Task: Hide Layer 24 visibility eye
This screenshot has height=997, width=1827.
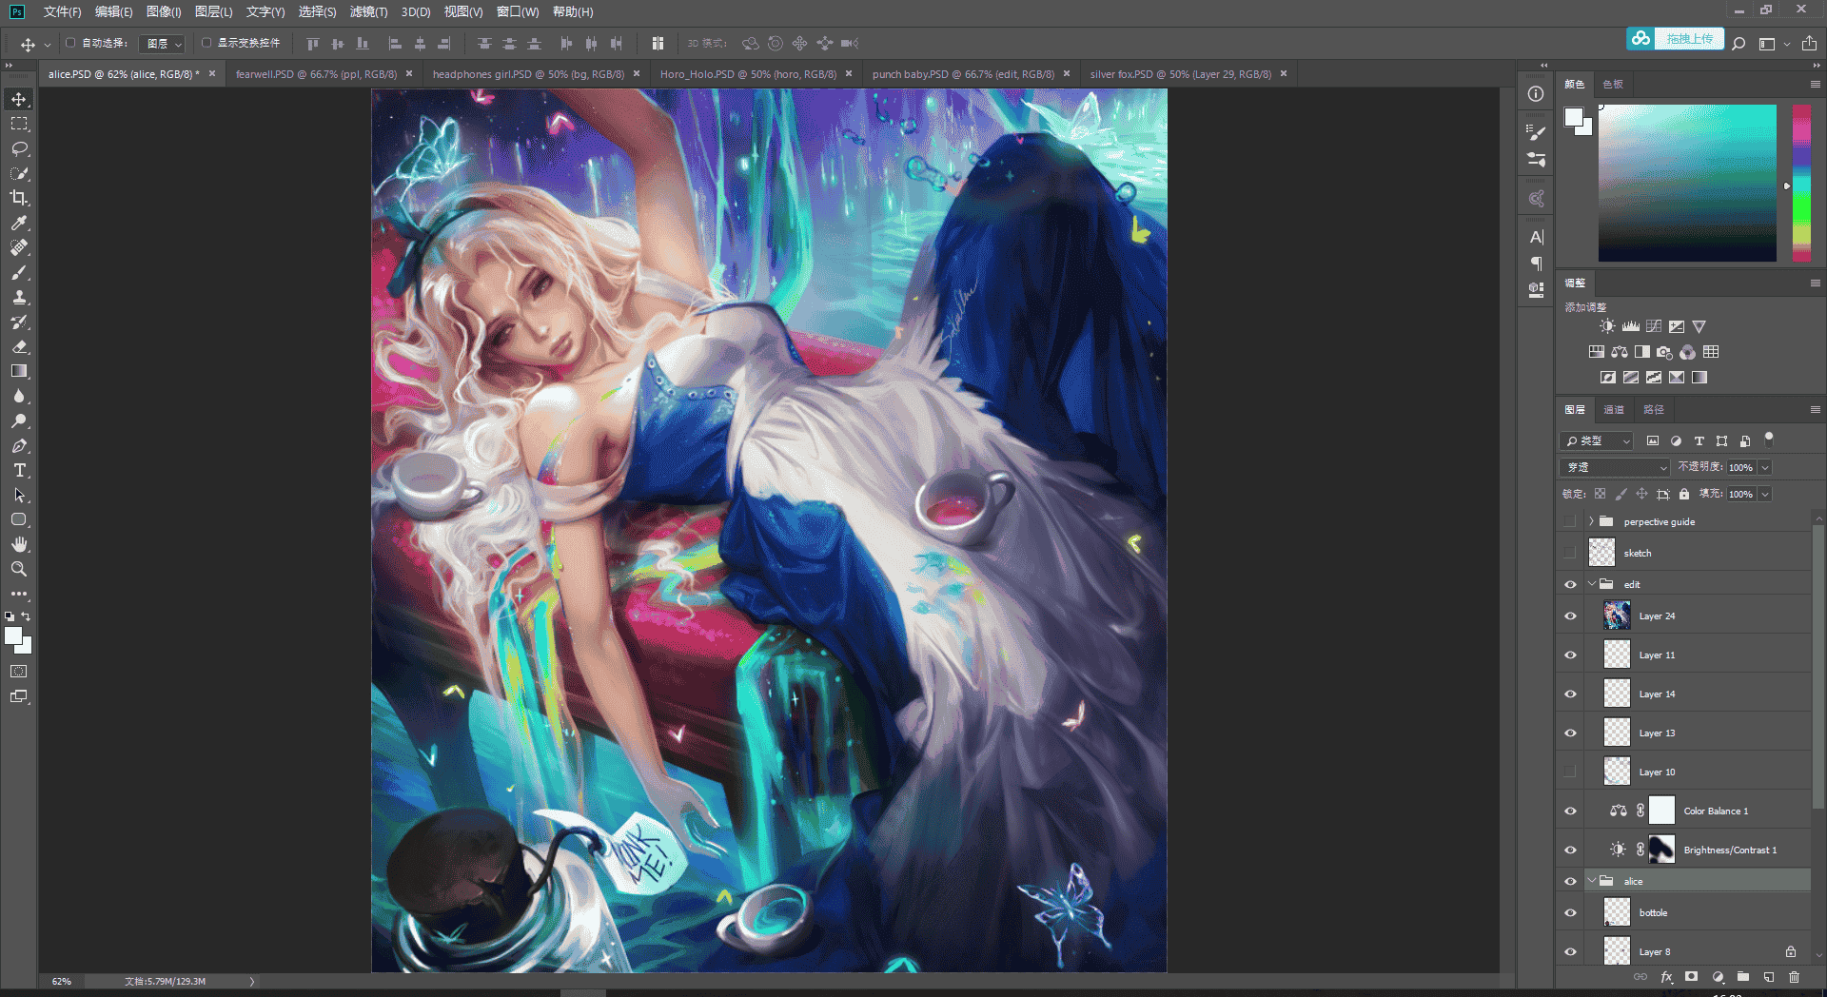Action: (x=1570, y=616)
